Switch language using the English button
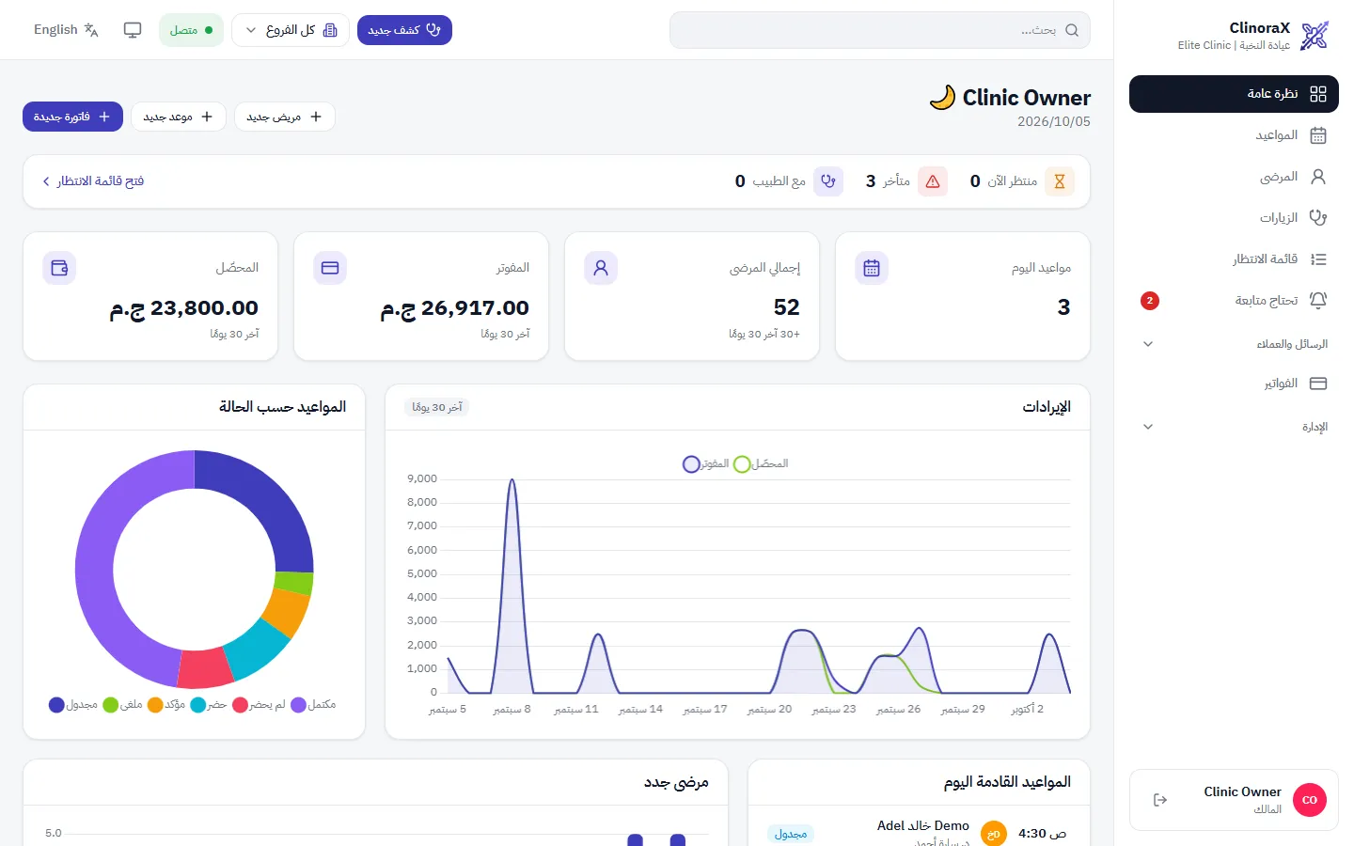This screenshot has width=1354, height=846. coord(66,30)
